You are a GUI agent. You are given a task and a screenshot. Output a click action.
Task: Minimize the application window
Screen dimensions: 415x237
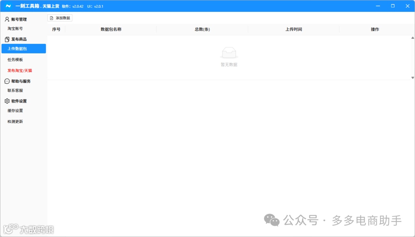click(378, 6)
